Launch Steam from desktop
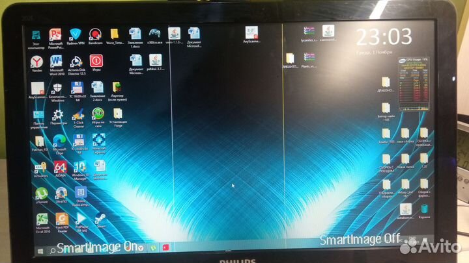This screenshot has height=263, width=469. point(100,219)
